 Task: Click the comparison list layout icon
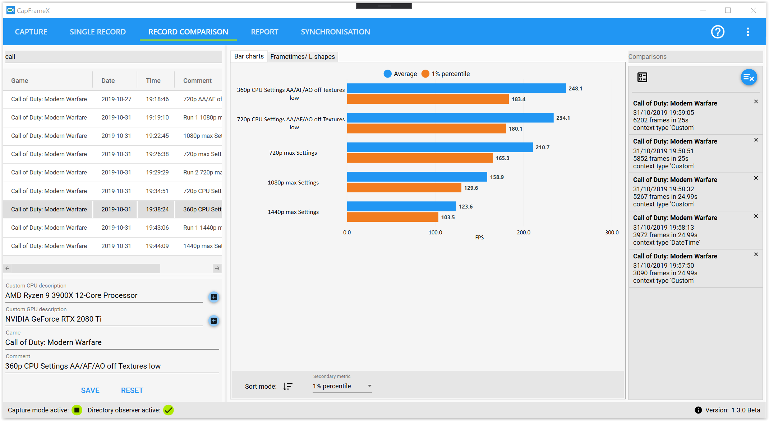(642, 77)
